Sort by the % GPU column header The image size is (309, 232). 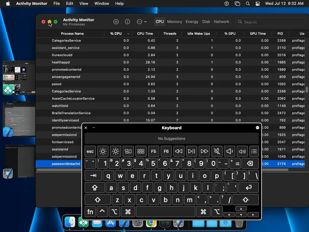[x=230, y=34]
